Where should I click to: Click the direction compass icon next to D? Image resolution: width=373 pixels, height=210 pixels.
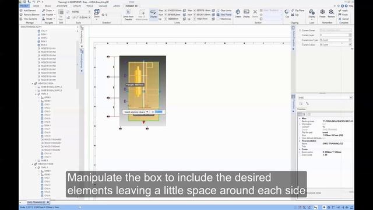[x=103, y=15]
